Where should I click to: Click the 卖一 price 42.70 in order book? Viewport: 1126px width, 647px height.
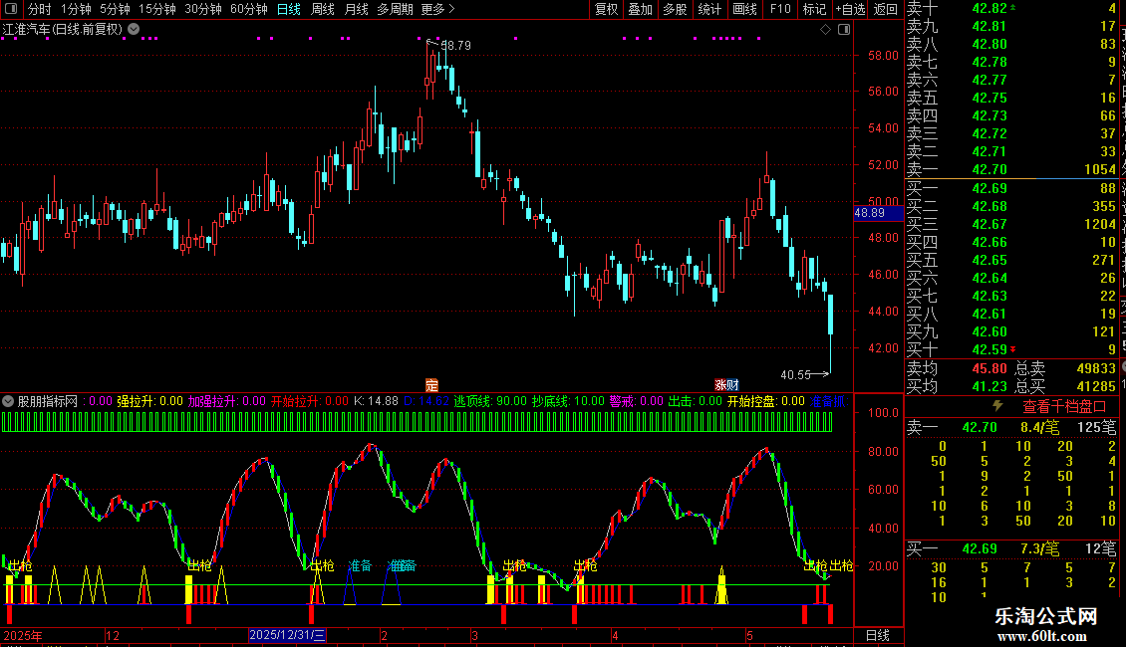coord(988,169)
